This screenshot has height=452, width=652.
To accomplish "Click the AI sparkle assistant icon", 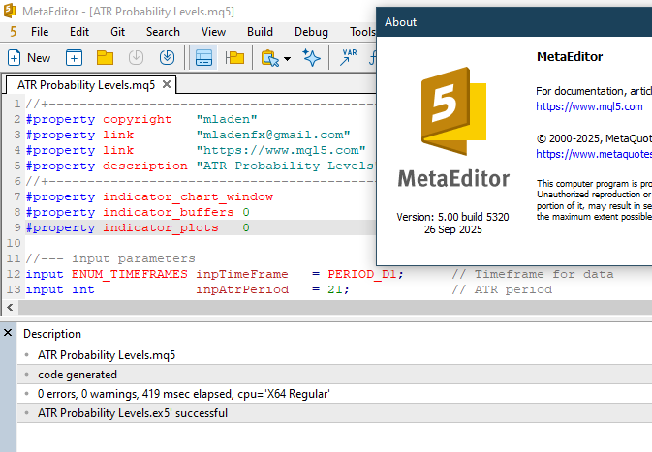I will coord(312,58).
